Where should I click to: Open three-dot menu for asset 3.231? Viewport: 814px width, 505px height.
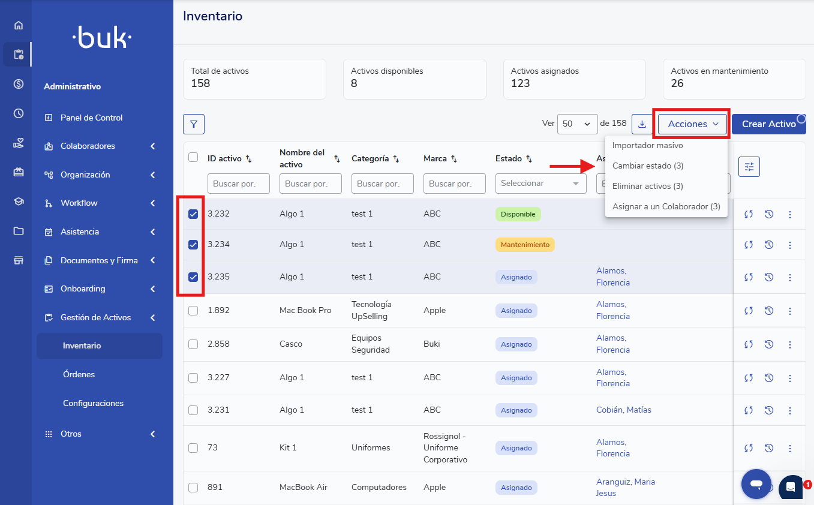[x=789, y=410]
